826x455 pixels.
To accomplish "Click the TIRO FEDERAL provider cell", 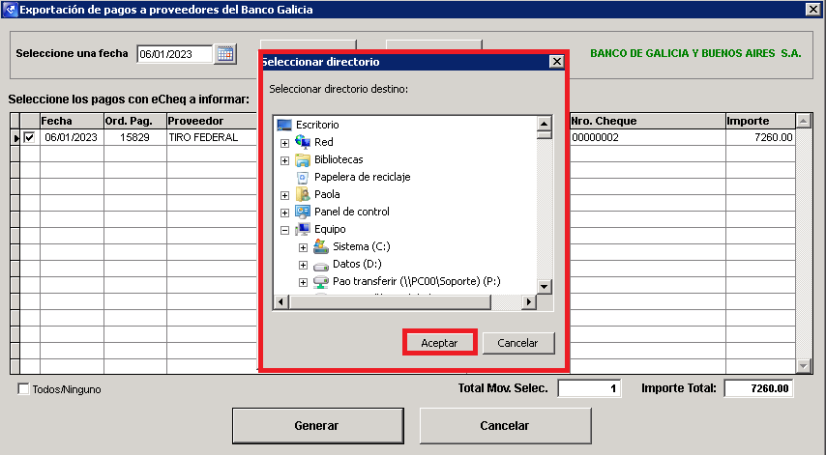I will tap(212, 138).
